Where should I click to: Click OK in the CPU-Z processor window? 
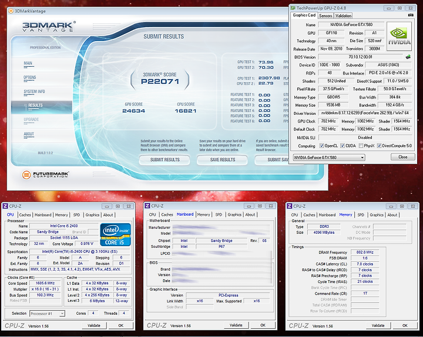point(121,325)
